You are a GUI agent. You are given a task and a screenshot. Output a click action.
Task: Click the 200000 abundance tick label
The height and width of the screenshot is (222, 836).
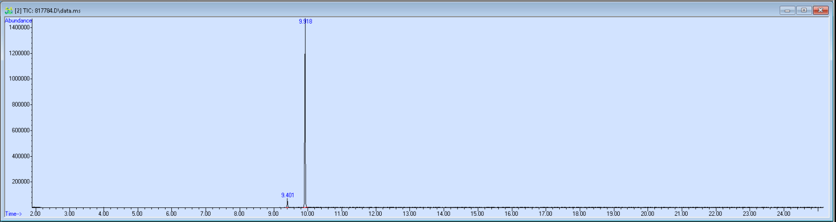point(20,182)
